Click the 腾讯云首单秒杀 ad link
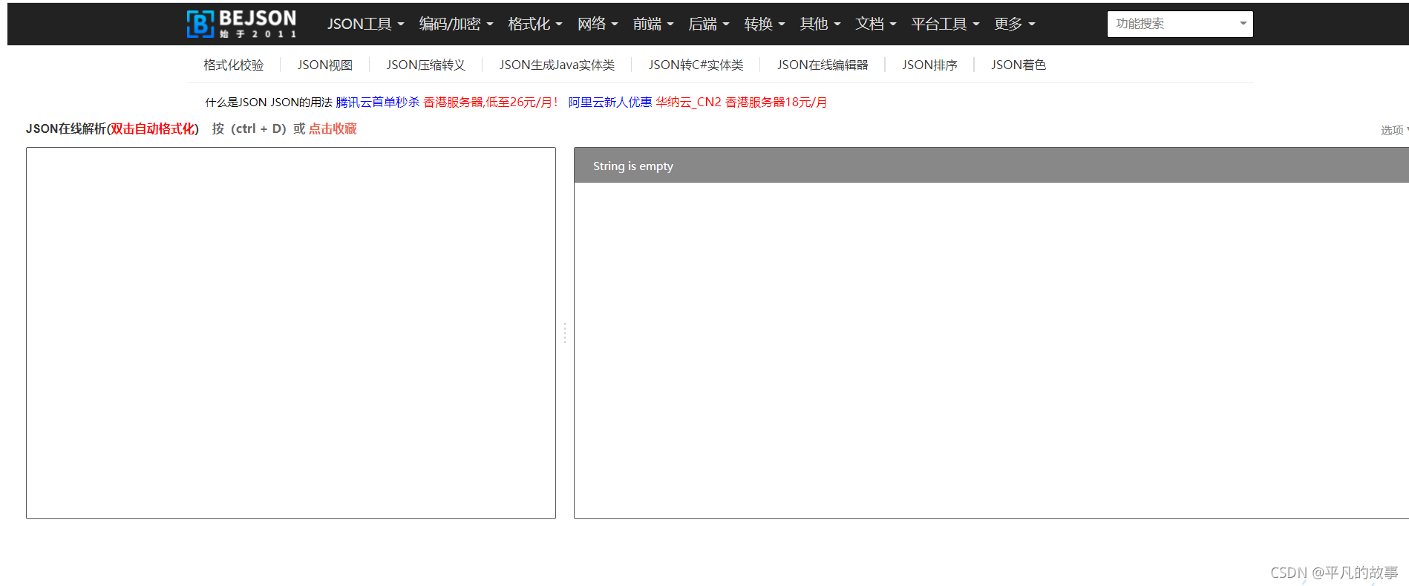1409x586 pixels. click(x=378, y=102)
